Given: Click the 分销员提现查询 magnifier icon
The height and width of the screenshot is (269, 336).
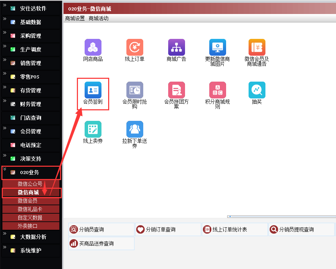Looking at the screenshot, I should pyautogui.click(x=274, y=229).
